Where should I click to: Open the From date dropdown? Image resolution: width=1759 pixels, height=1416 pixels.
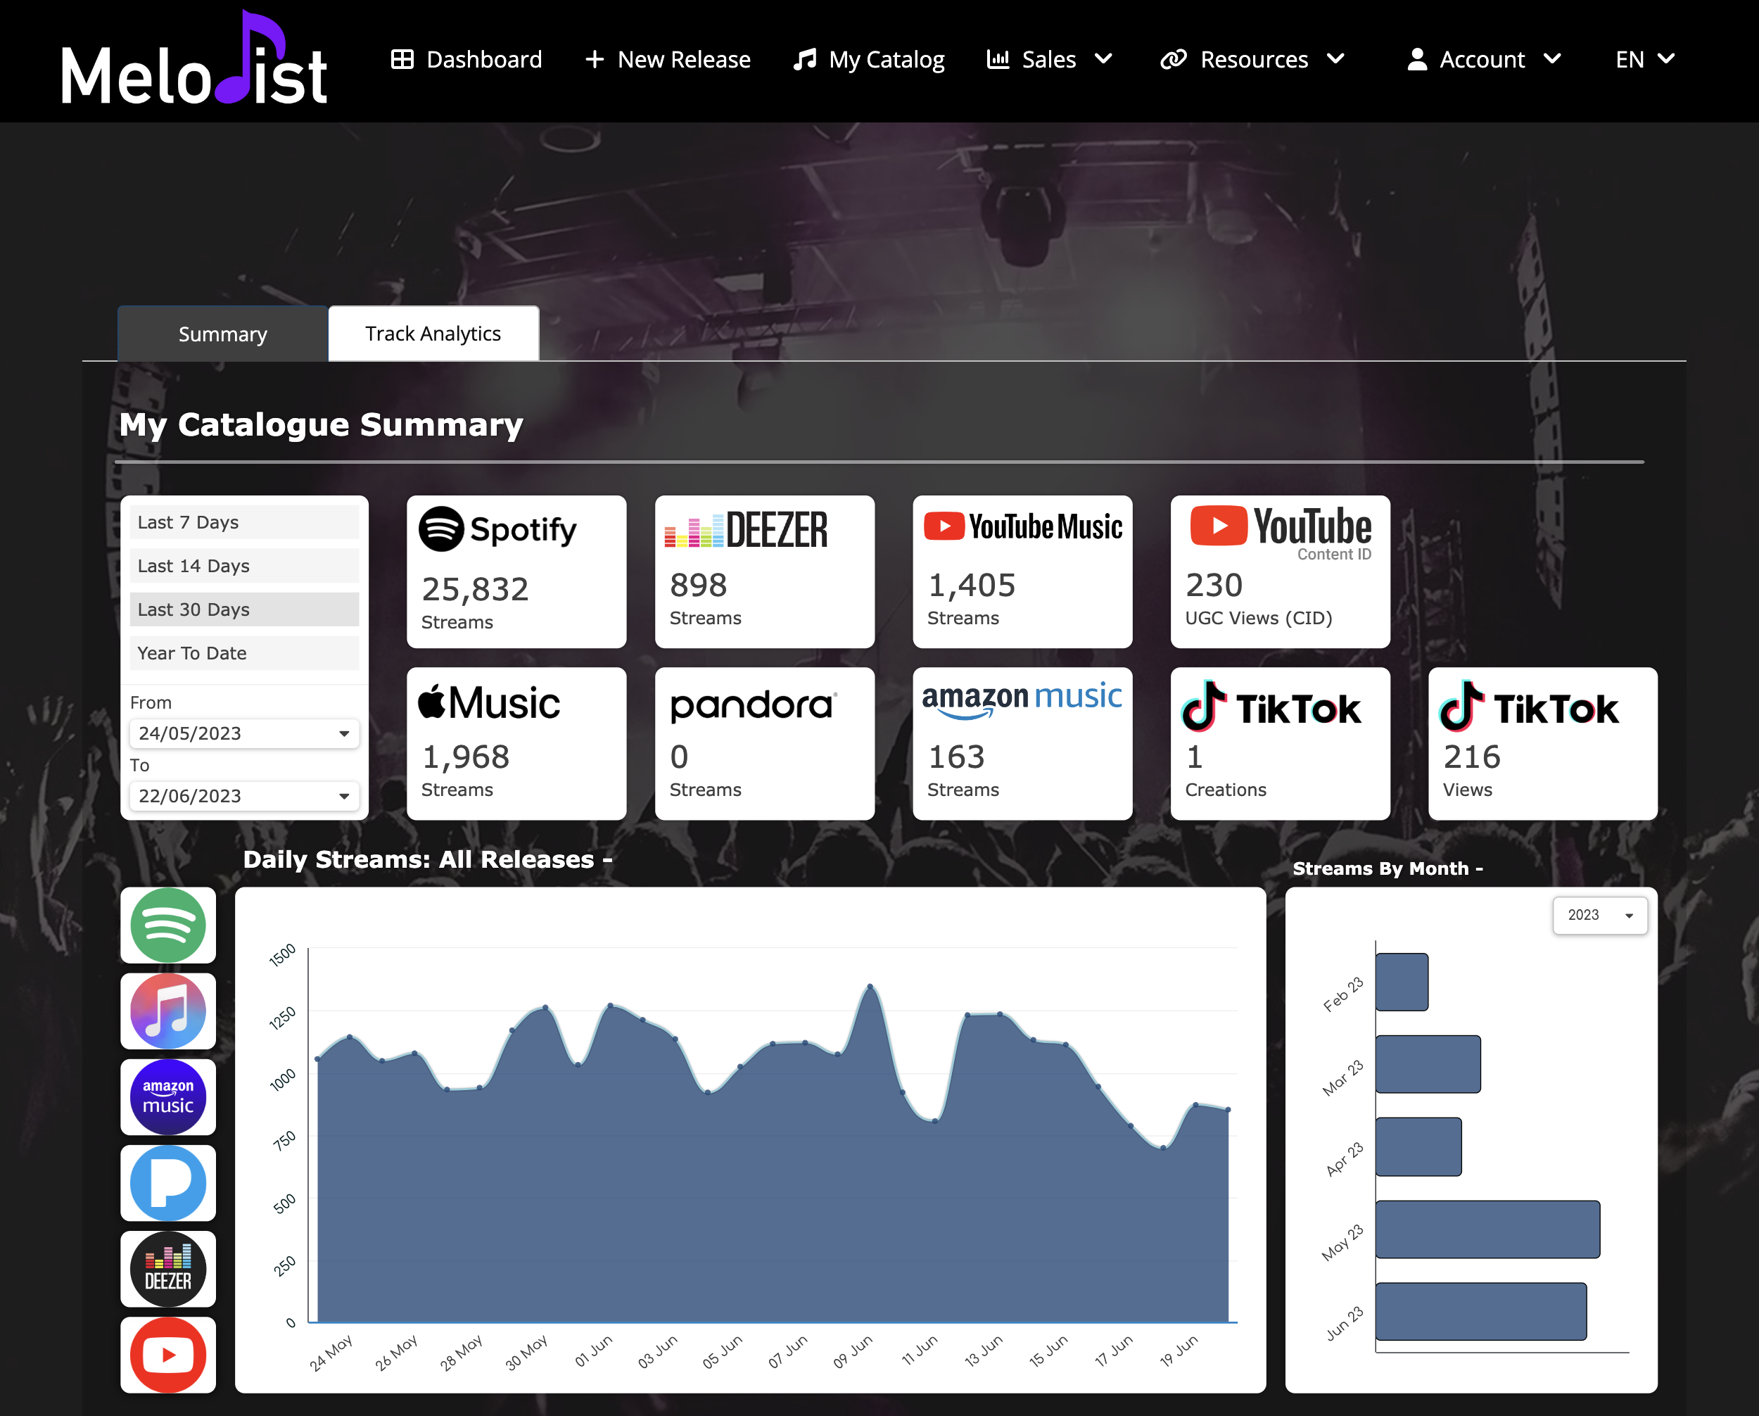pos(244,733)
